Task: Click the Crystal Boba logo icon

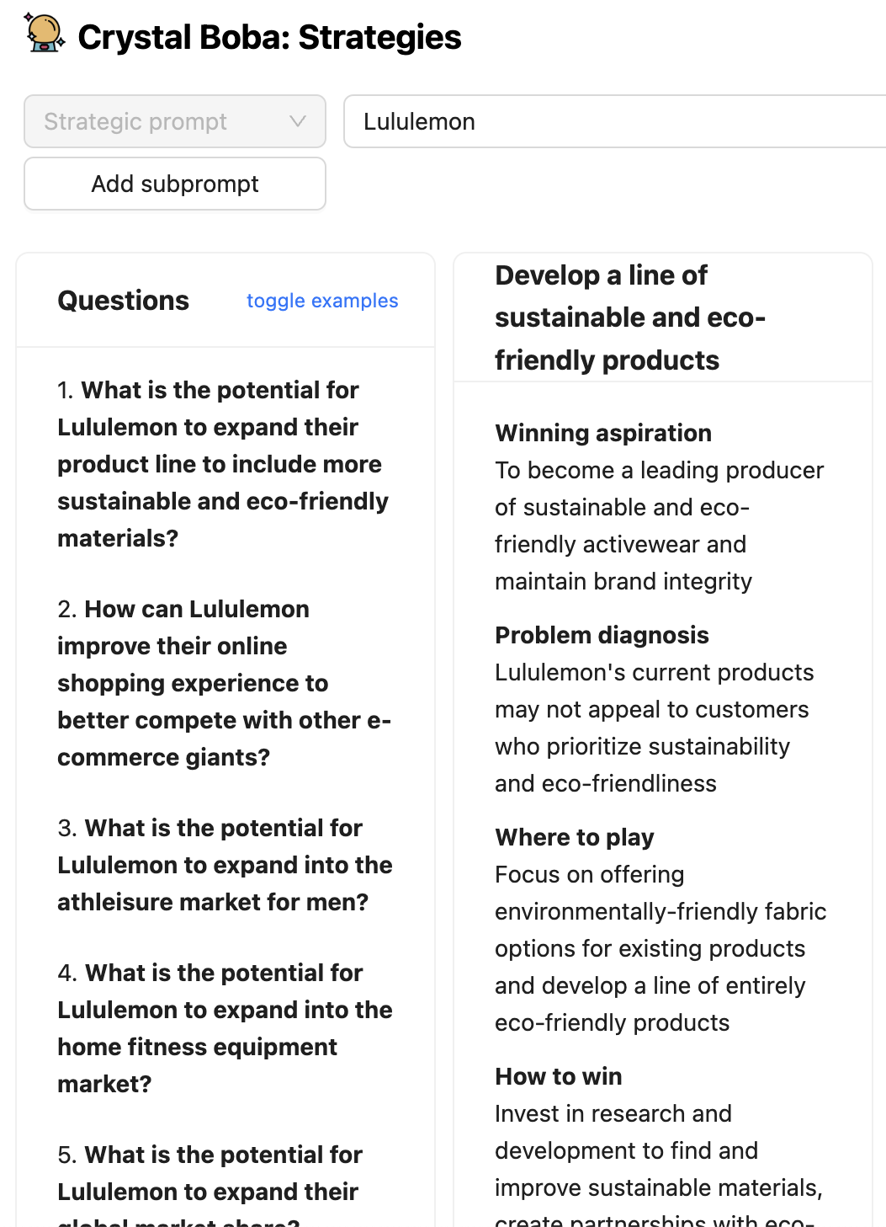Action: (45, 34)
